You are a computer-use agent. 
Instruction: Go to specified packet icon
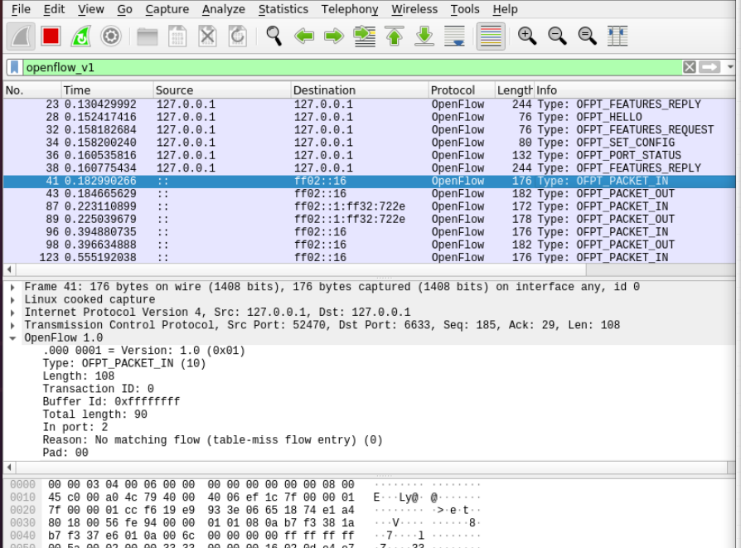365,36
